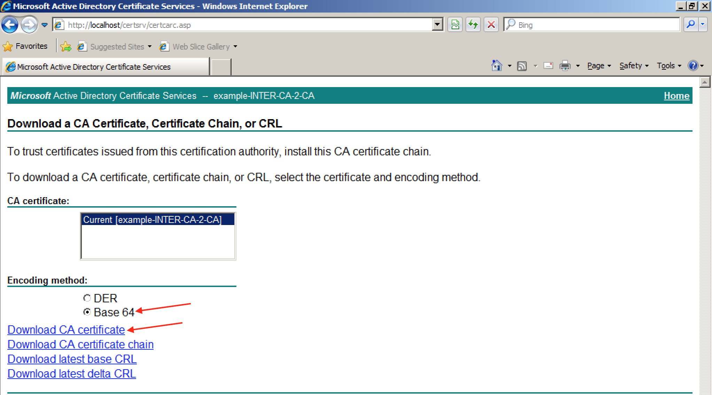Click the Forward navigation arrow

tap(29, 25)
